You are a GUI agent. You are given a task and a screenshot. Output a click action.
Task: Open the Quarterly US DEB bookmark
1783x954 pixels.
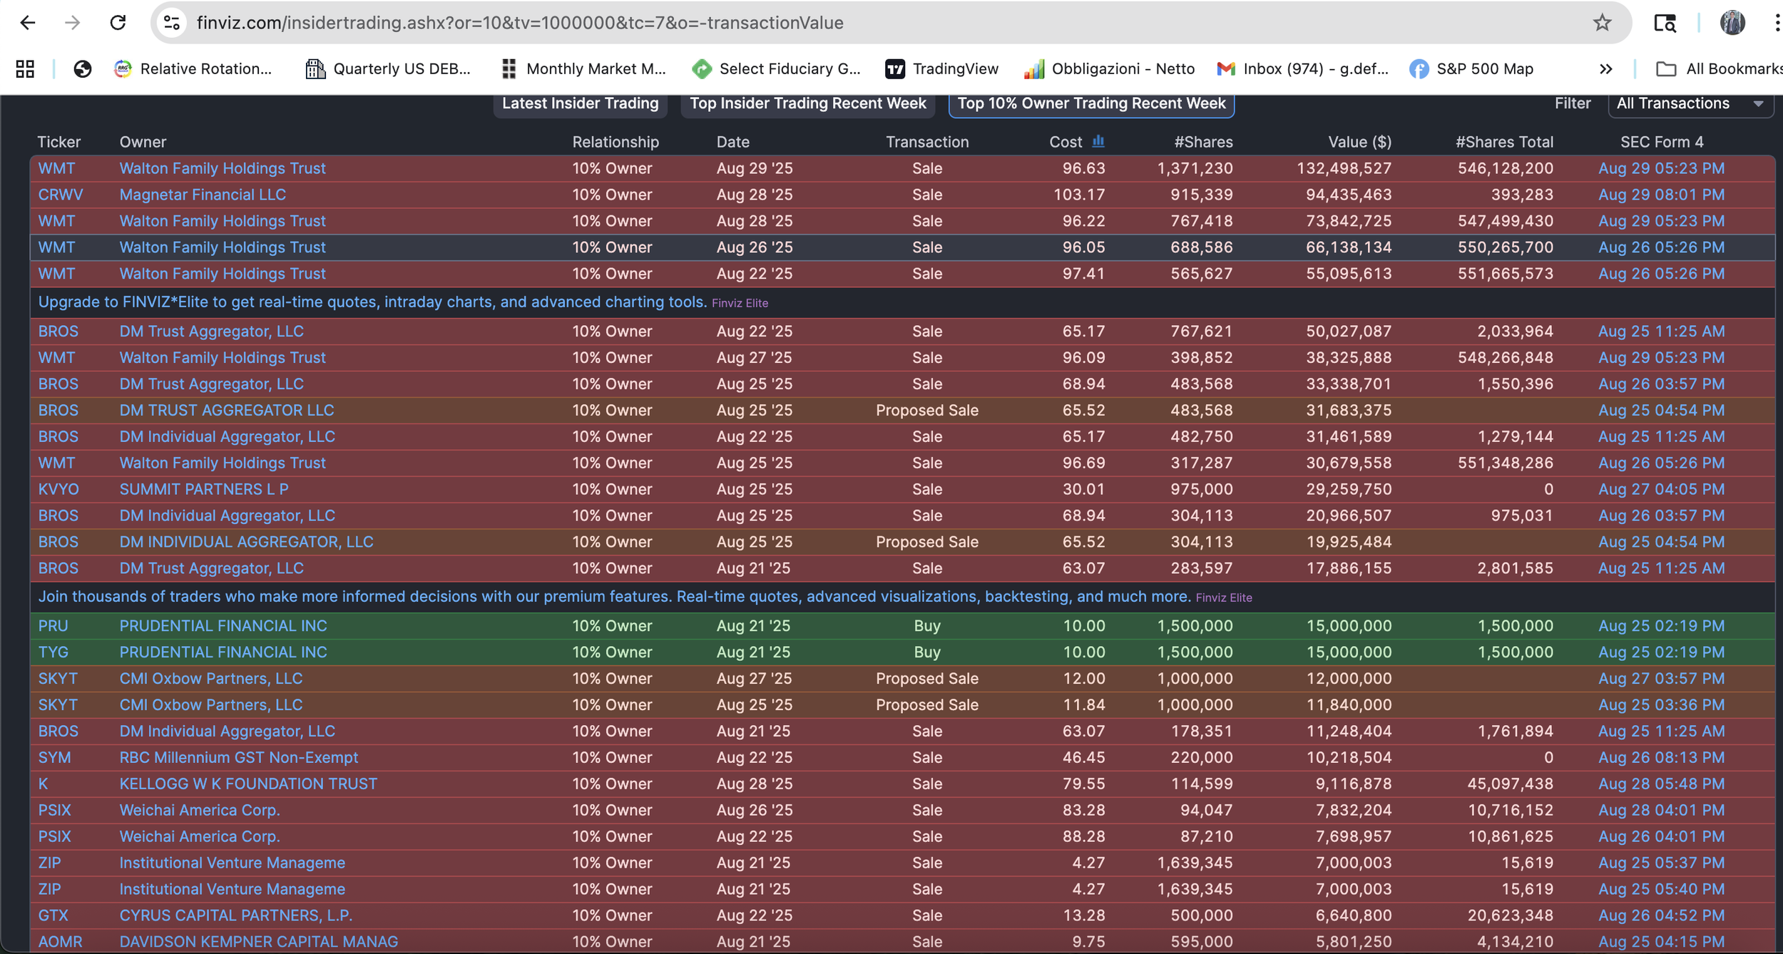pyautogui.click(x=388, y=68)
